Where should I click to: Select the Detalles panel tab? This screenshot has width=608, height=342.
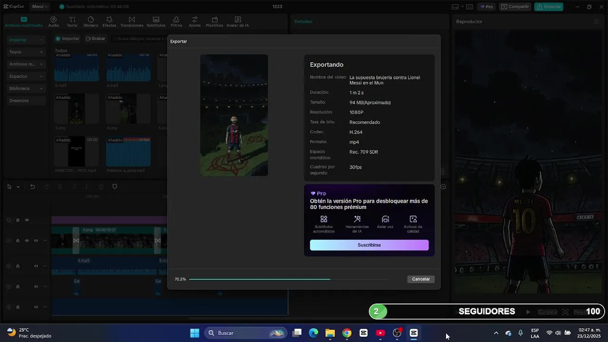coord(304,21)
